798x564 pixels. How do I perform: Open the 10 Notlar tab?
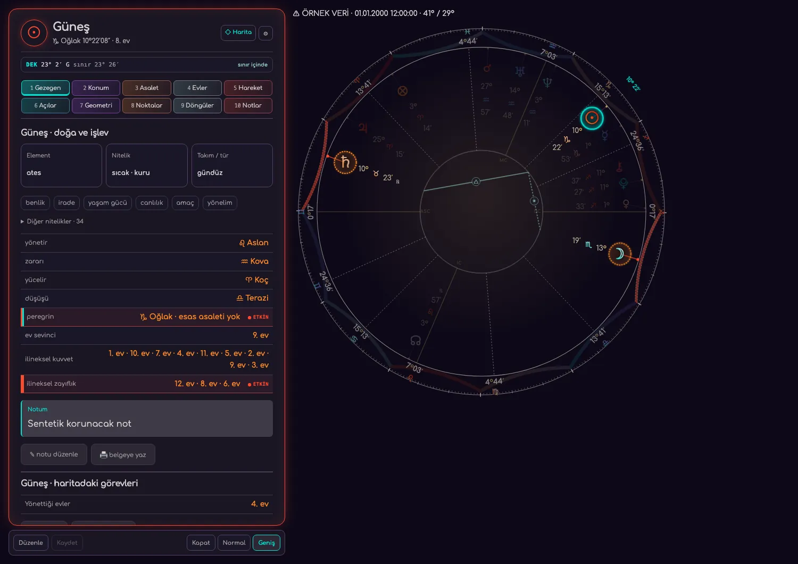tap(248, 105)
